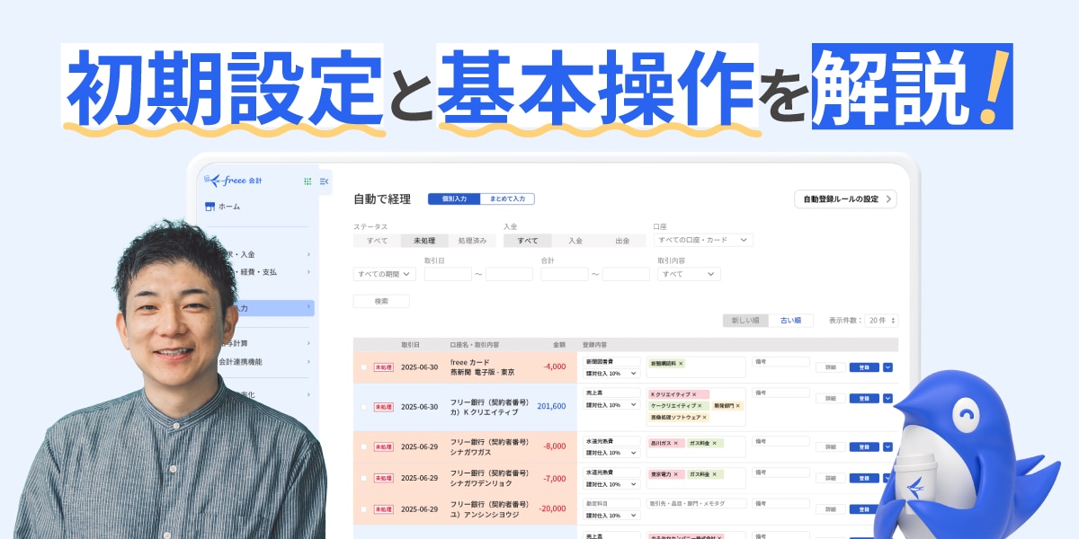Switch to the まとめて入力 tab
The image size is (1079, 539).
tap(507, 199)
